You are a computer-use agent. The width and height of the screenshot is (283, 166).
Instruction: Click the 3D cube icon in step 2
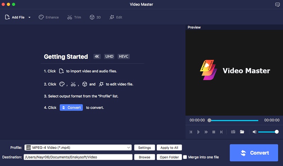(85, 84)
